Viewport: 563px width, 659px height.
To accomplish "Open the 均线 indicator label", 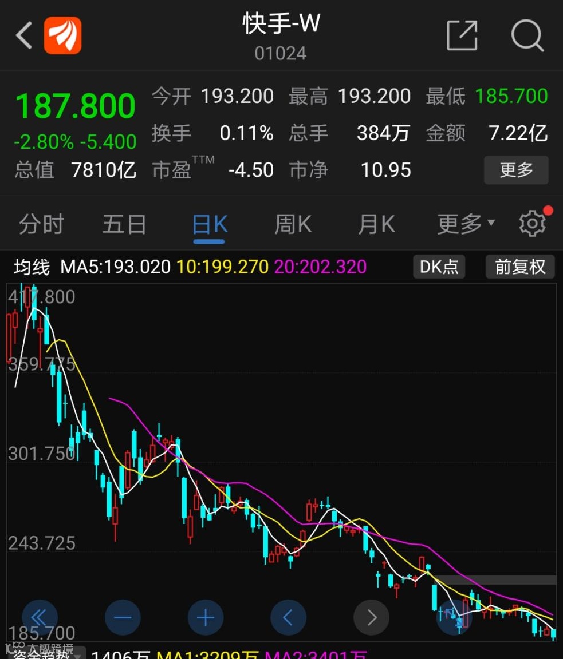I will coord(32,267).
